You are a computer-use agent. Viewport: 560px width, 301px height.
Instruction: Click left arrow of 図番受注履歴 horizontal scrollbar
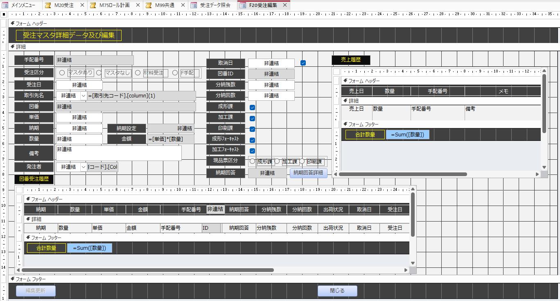click(x=18, y=270)
